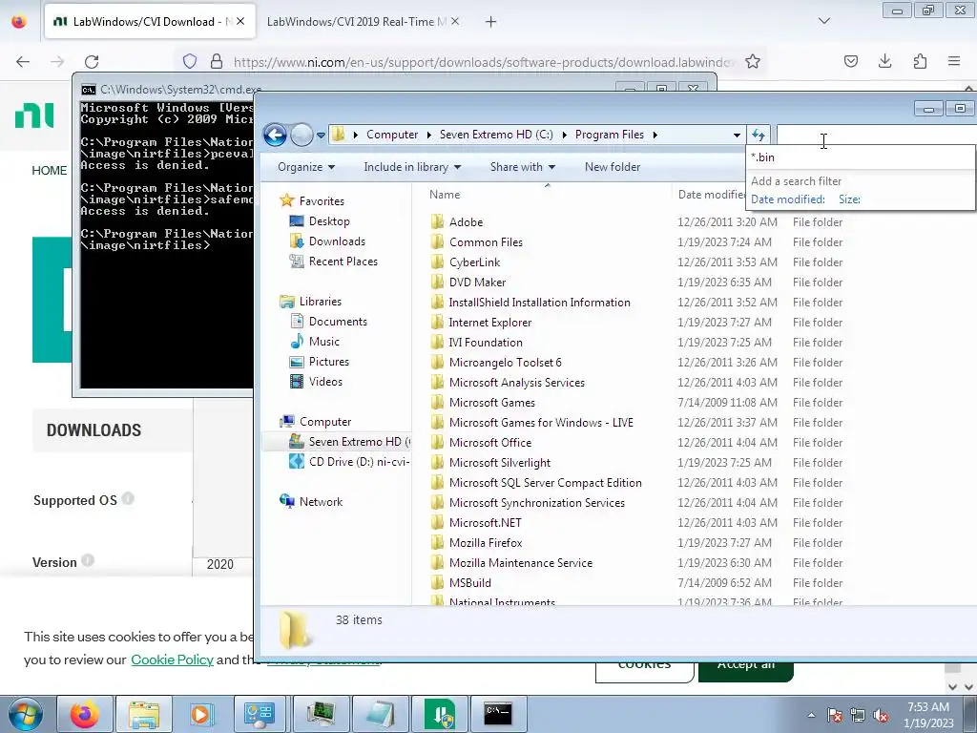Click Explorer's Forward navigation arrow
The height and width of the screenshot is (733, 977).
[x=301, y=135]
